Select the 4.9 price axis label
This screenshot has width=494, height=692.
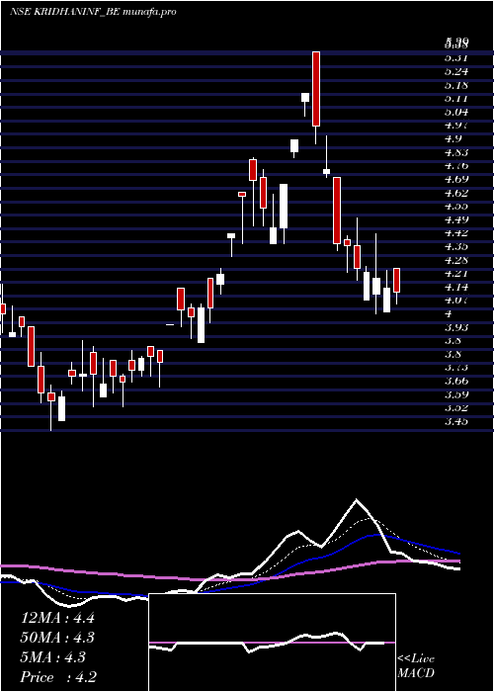coord(453,139)
